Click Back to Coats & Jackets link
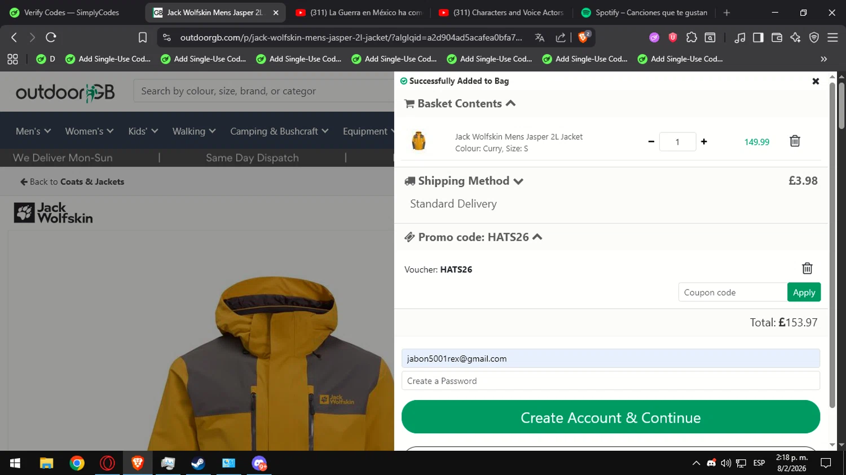Viewport: 846px width, 475px height. (72, 181)
